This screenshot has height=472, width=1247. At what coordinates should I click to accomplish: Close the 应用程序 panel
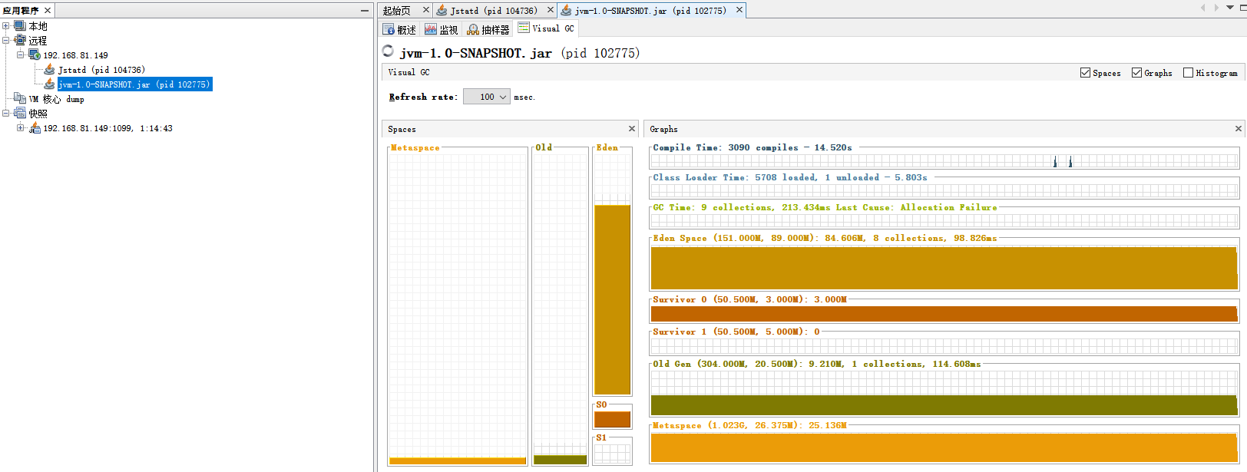[x=48, y=10]
